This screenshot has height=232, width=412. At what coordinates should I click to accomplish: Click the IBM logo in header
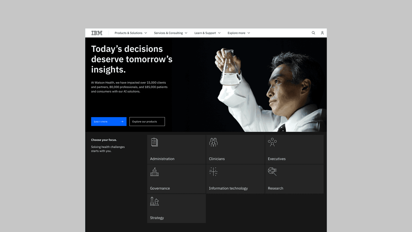pos(97,33)
